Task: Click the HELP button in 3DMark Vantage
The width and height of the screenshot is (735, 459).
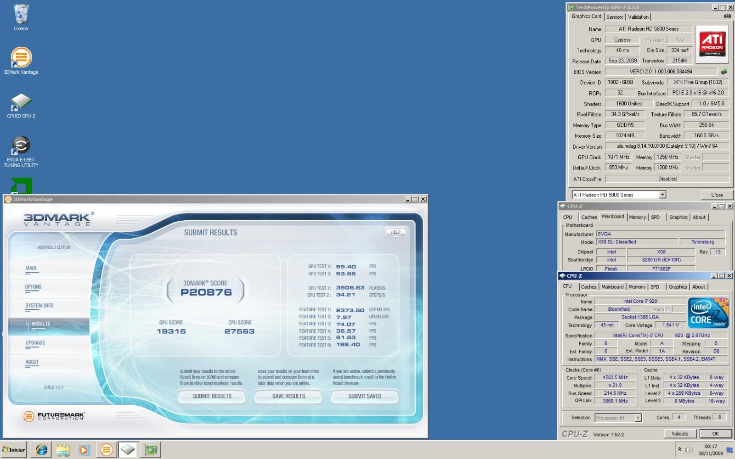Action: click(396, 232)
